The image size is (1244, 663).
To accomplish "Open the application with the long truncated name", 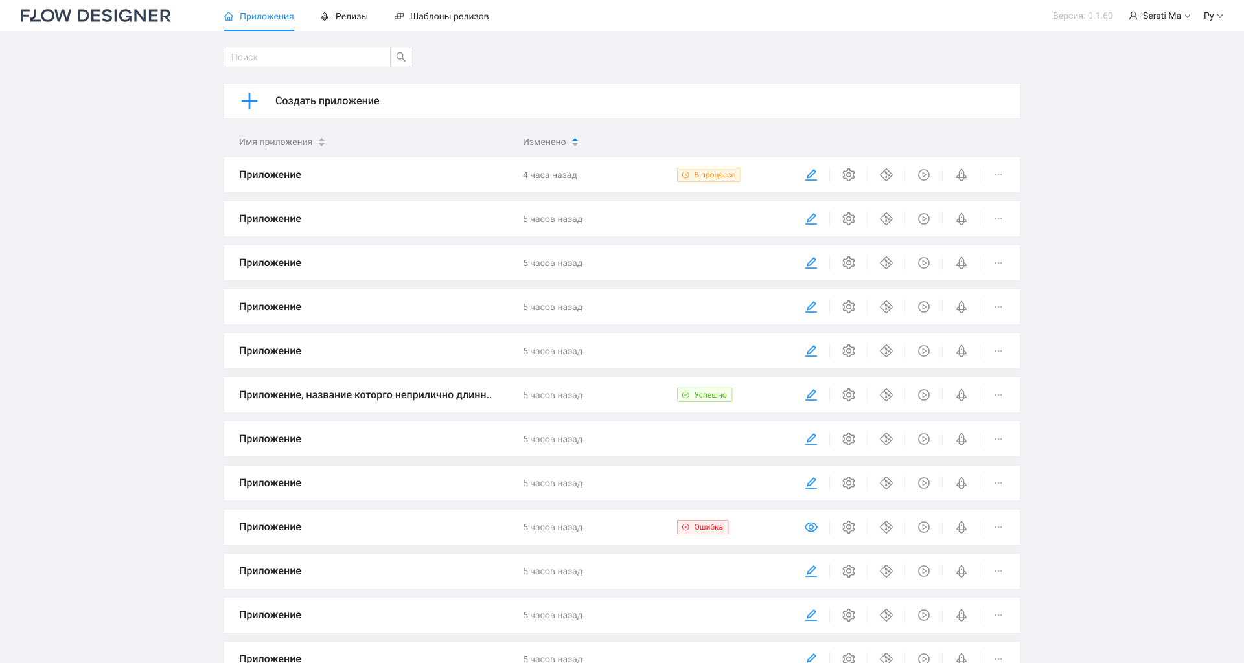I will coord(365,395).
